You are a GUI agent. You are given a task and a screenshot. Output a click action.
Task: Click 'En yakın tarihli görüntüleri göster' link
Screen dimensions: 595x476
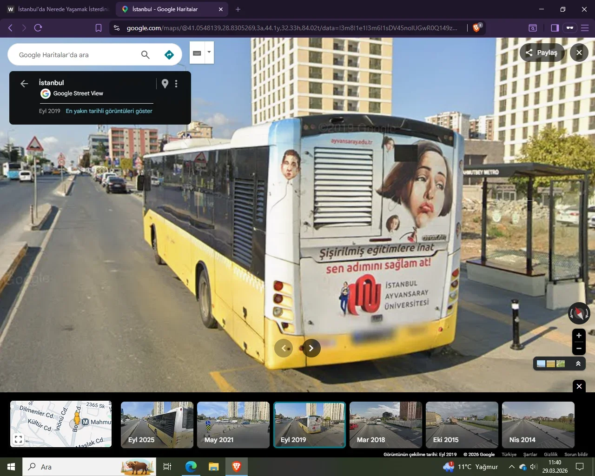coord(109,111)
